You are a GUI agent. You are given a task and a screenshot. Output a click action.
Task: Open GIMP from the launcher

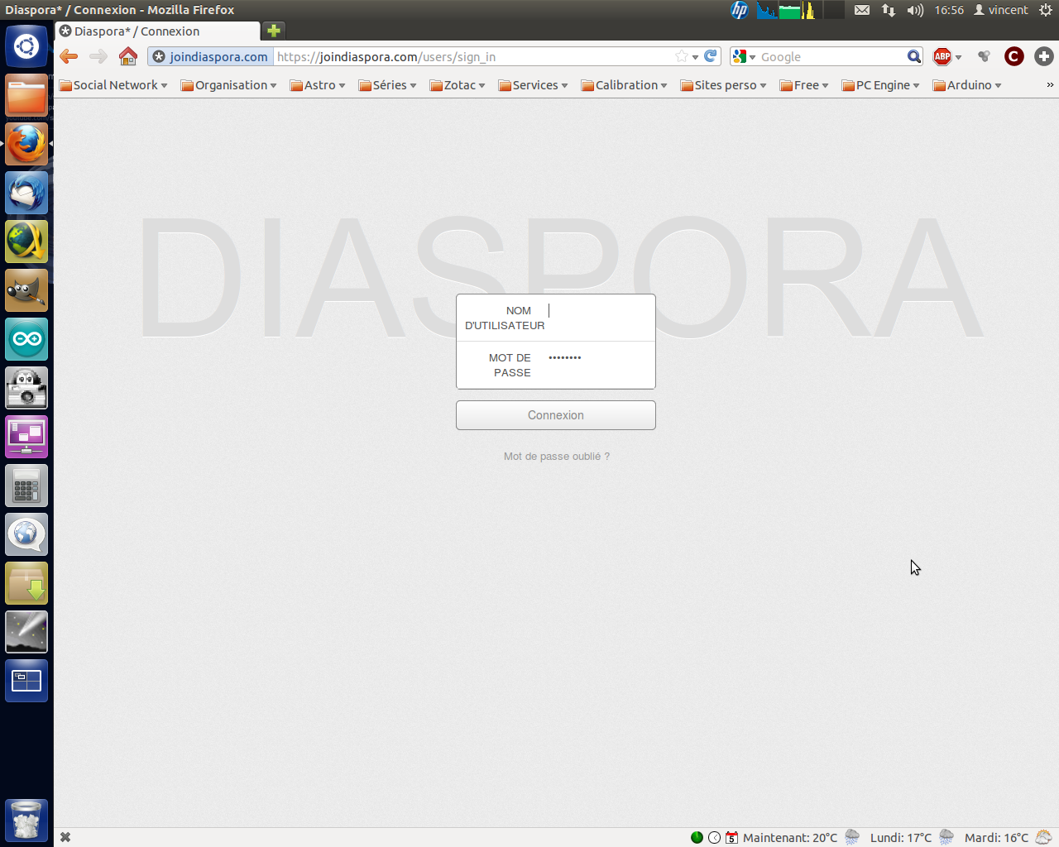coord(26,290)
